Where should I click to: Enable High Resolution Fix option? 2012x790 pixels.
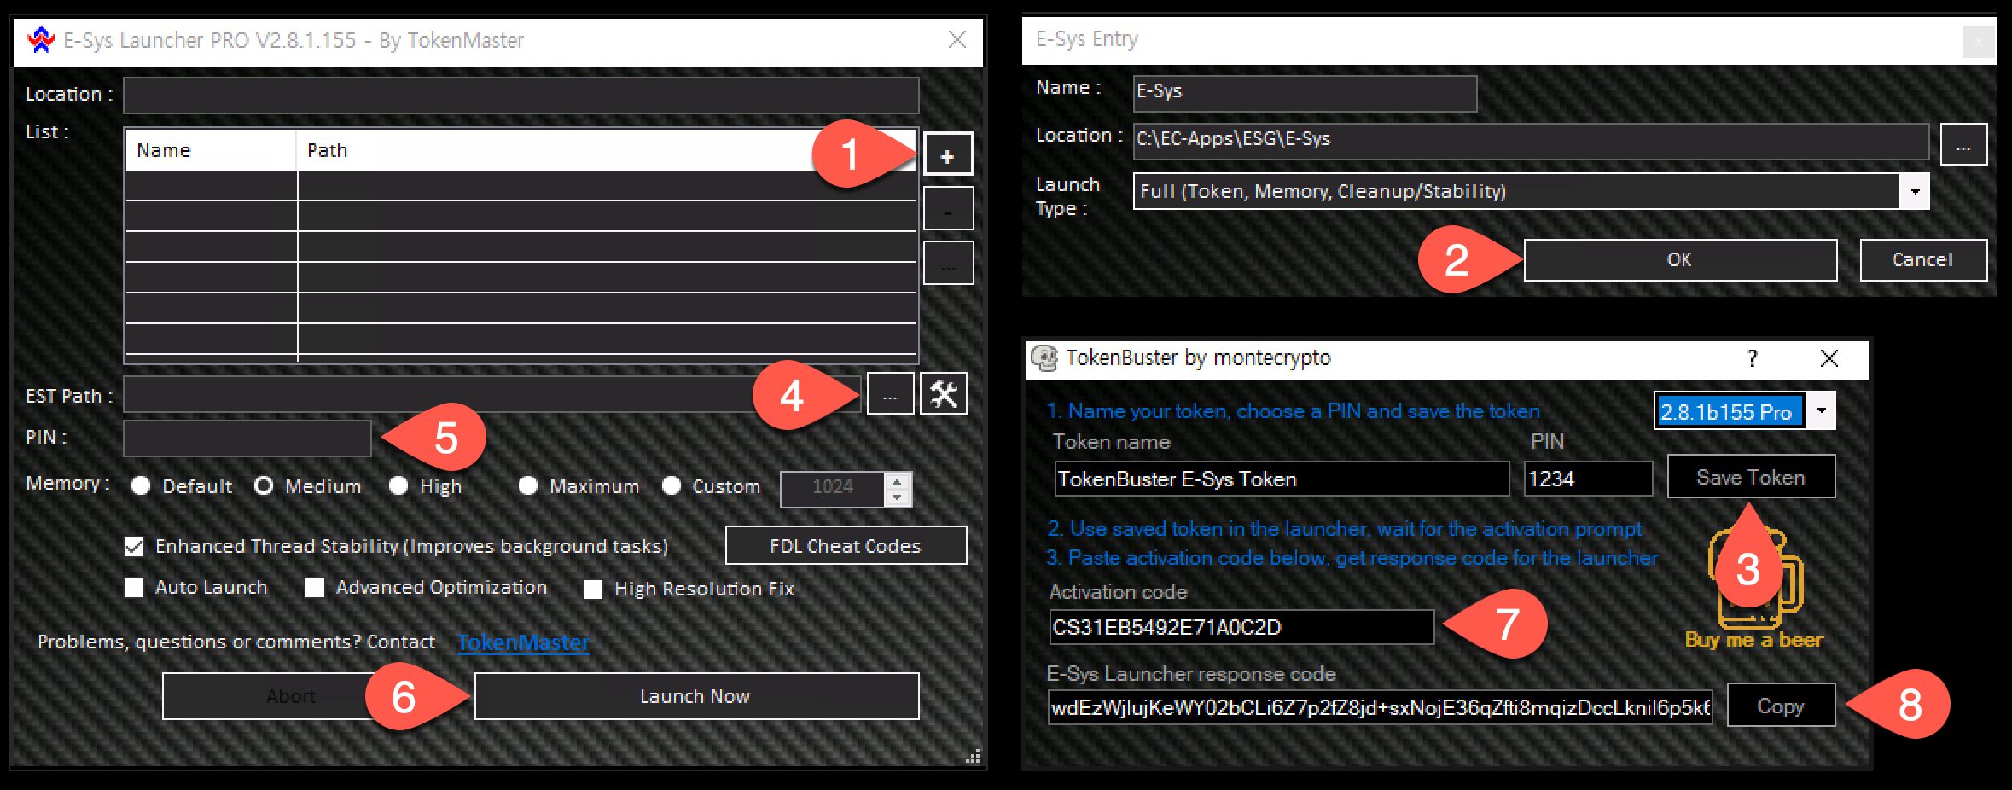pos(593,590)
